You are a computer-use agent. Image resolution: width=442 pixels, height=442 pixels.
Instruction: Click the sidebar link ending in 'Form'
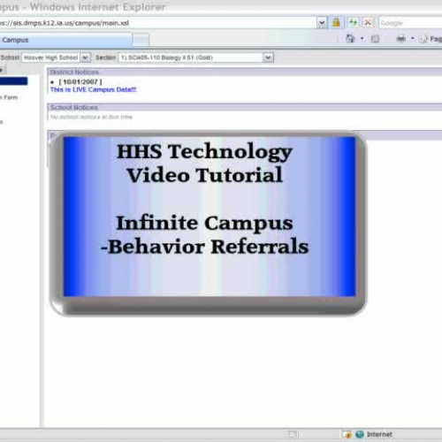pyautogui.click(x=9, y=97)
